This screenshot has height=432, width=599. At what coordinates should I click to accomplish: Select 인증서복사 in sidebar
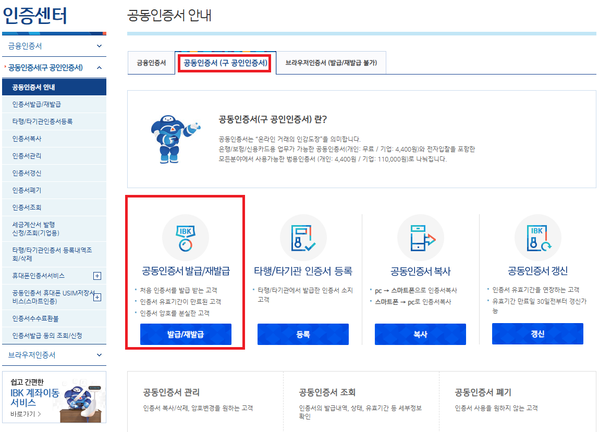coord(54,139)
